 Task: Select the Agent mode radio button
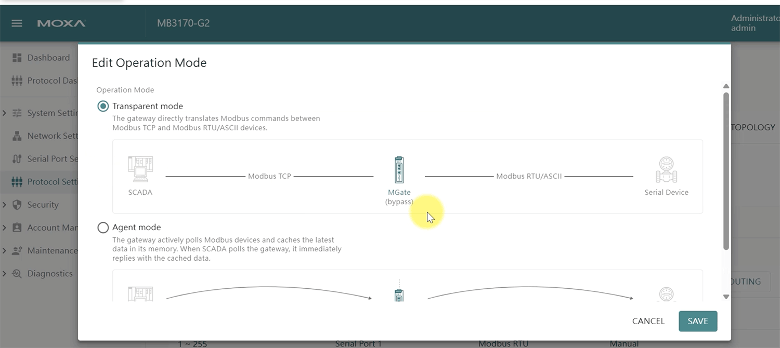pos(103,227)
